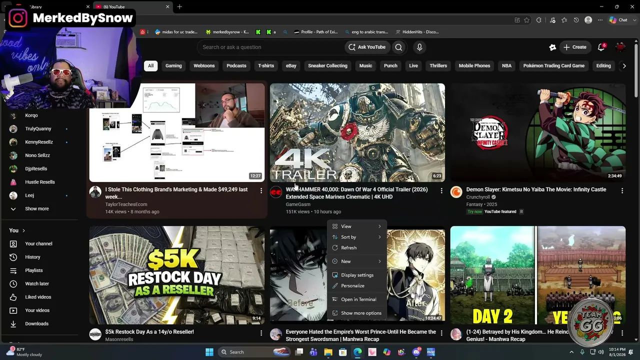Viewport: 640px width, 360px height.
Task: Click the YouTube search input field
Action: pyautogui.click(x=270, y=47)
